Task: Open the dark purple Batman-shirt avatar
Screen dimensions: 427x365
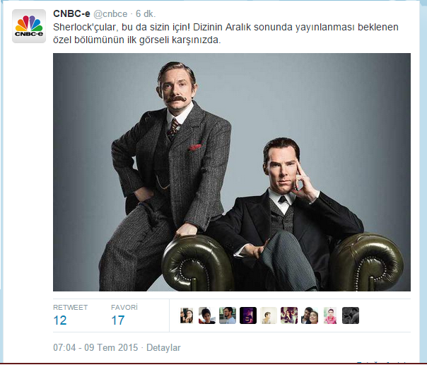Action: [248, 315]
